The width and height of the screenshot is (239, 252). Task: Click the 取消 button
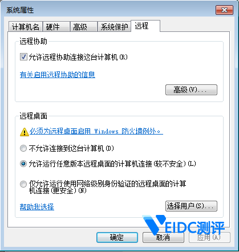tap(163, 237)
